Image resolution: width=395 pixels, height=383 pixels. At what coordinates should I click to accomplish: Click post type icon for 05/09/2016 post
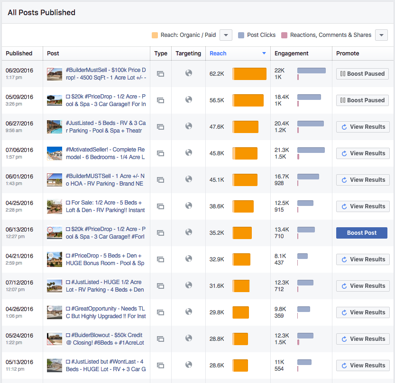(160, 100)
